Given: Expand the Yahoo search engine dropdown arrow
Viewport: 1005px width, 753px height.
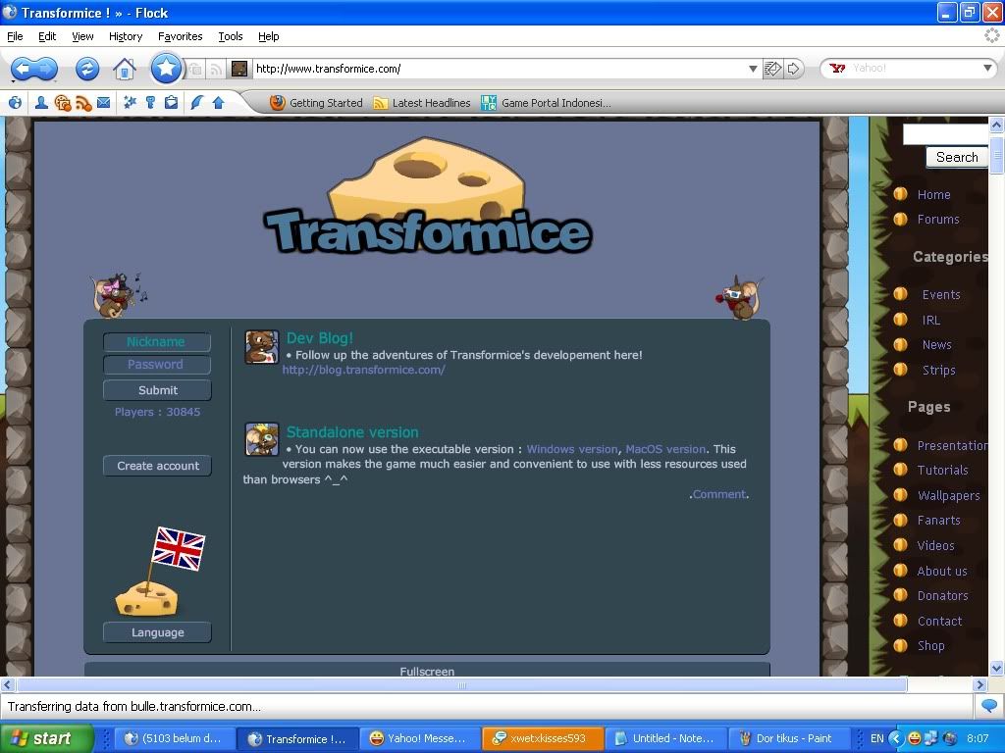Looking at the screenshot, I should click(987, 68).
